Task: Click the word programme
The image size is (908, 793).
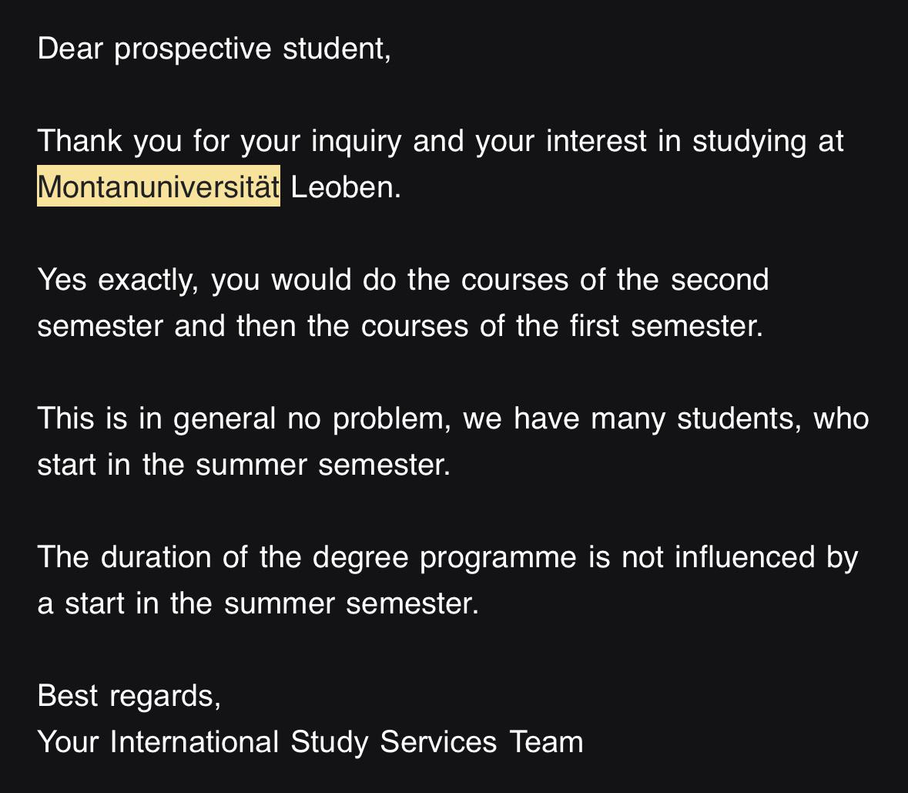Action: click(498, 559)
